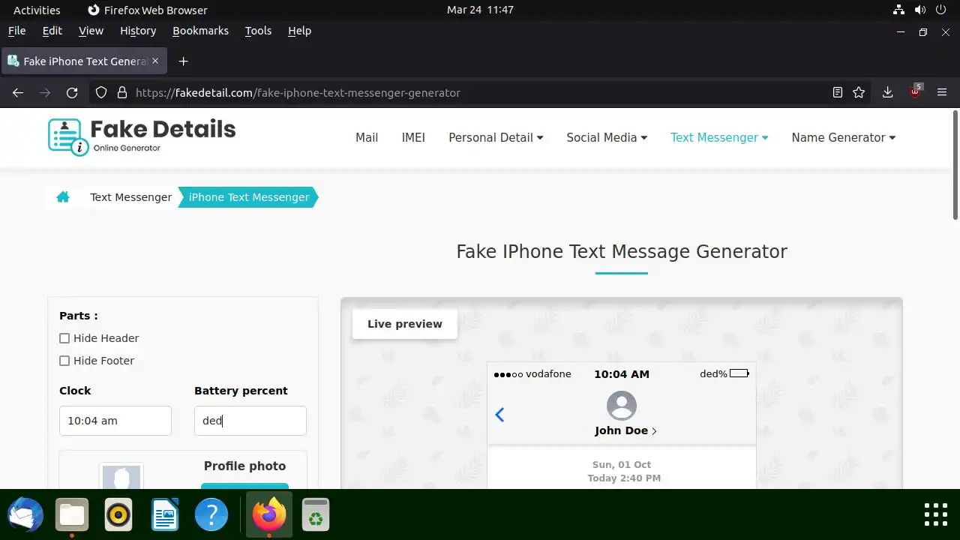Open the Trash from the dock
The height and width of the screenshot is (540, 960).
coord(316,515)
